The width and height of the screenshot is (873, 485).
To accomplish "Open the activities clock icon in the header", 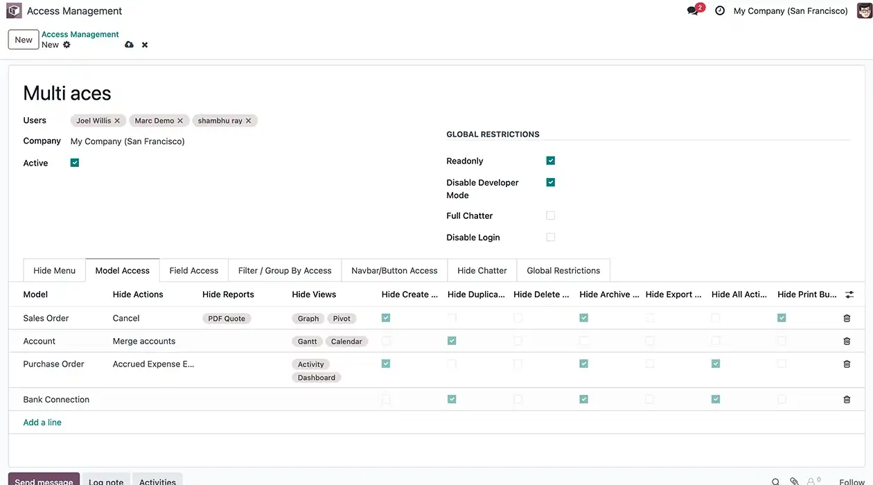I will point(718,10).
